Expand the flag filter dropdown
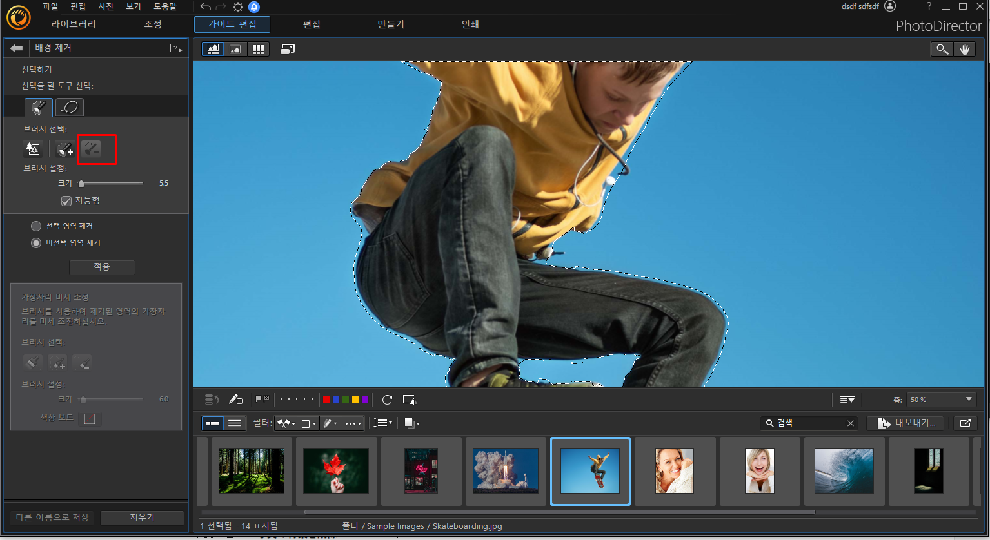This screenshot has width=990, height=540. click(286, 423)
